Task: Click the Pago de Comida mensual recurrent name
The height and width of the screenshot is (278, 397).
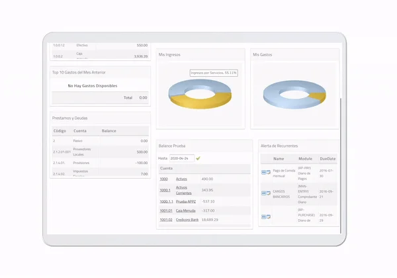Action: point(284,173)
